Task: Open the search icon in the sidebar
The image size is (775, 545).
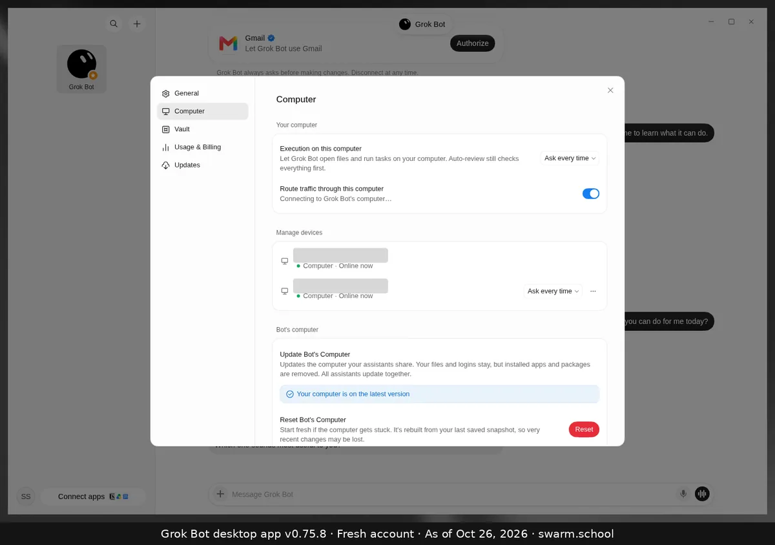Action: [x=114, y=24]
